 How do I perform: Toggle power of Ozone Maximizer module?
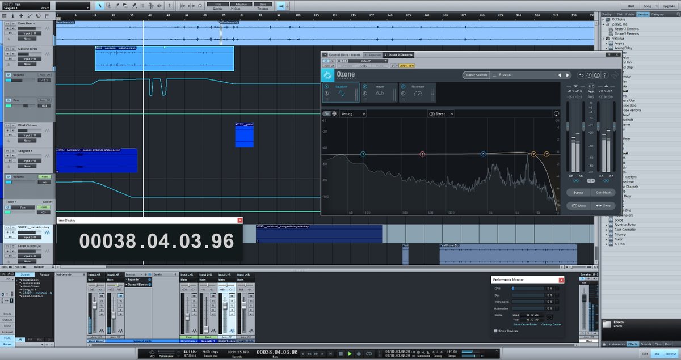403,87
